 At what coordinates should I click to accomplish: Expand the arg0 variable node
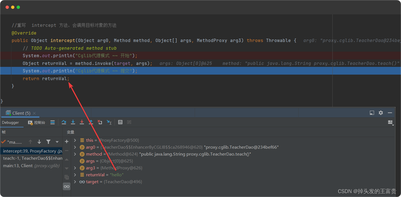(x=75, y=147)
